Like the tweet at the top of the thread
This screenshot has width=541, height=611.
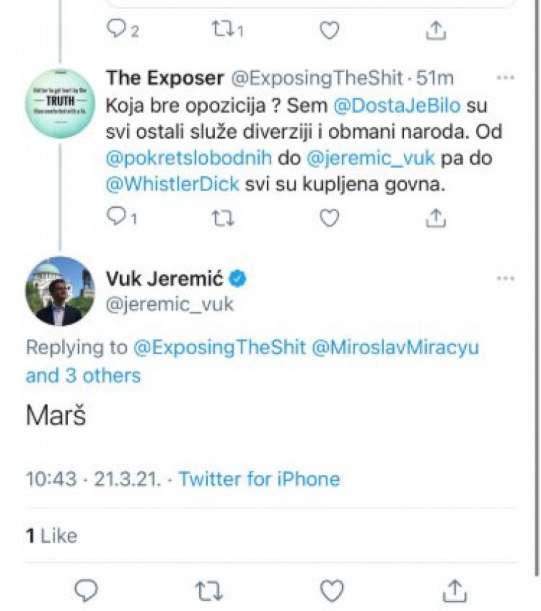point(329,30)
